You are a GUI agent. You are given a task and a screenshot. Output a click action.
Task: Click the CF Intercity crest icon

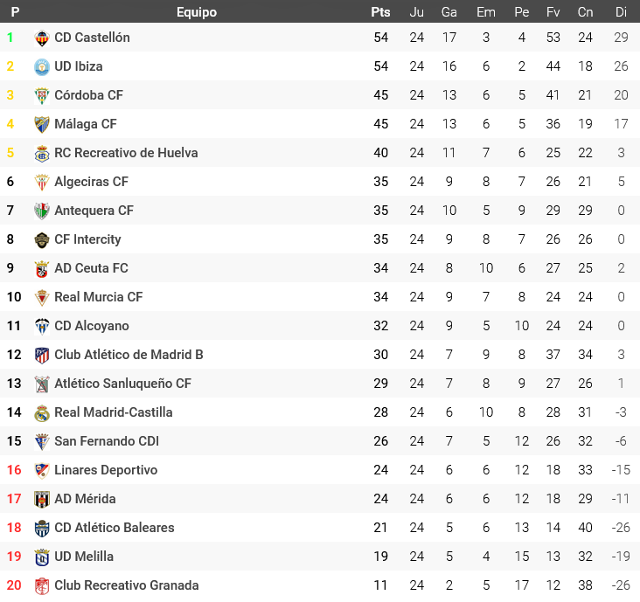[x=42, y=239]
